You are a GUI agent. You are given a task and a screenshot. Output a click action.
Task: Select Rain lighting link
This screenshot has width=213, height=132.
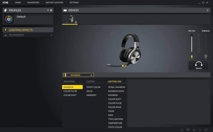[110, 115]
